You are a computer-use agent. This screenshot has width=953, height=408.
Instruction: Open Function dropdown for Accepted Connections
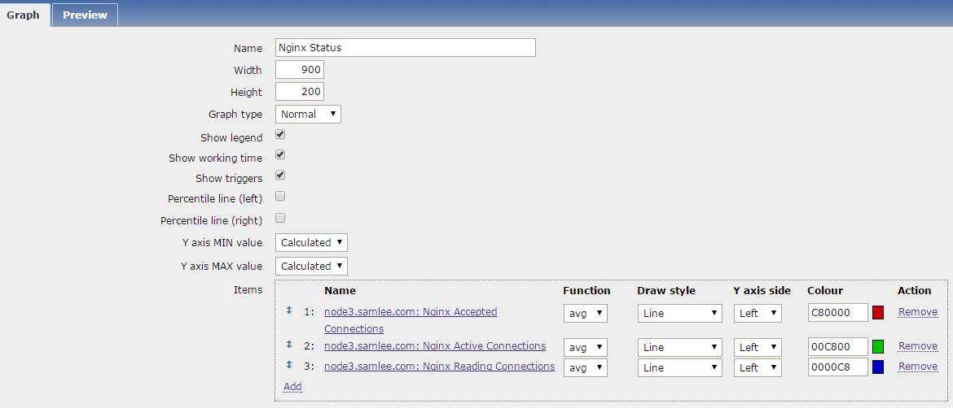[586, 314]
